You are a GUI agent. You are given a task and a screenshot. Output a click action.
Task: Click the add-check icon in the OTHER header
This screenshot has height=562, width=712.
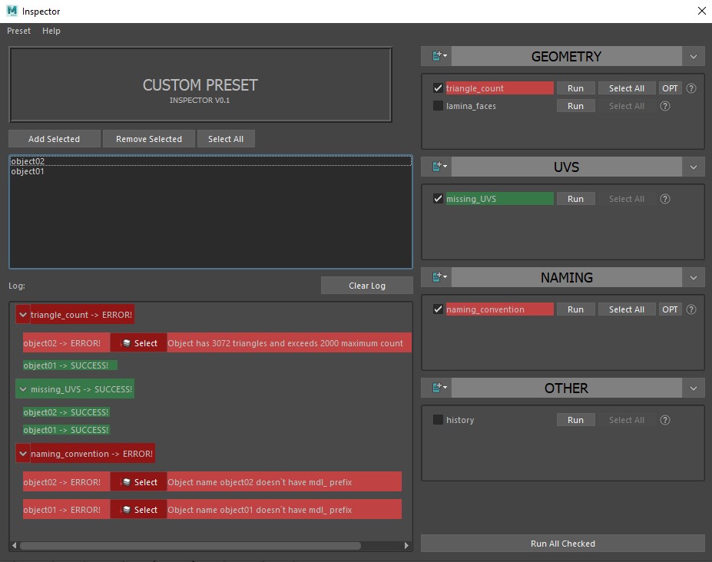[436, 387]
